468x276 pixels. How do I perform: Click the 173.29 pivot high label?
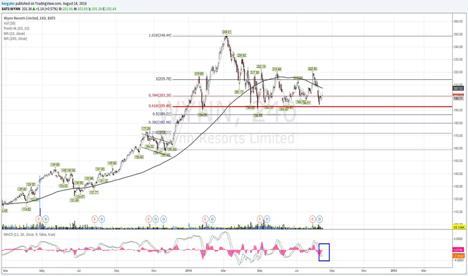pos(146,128)
